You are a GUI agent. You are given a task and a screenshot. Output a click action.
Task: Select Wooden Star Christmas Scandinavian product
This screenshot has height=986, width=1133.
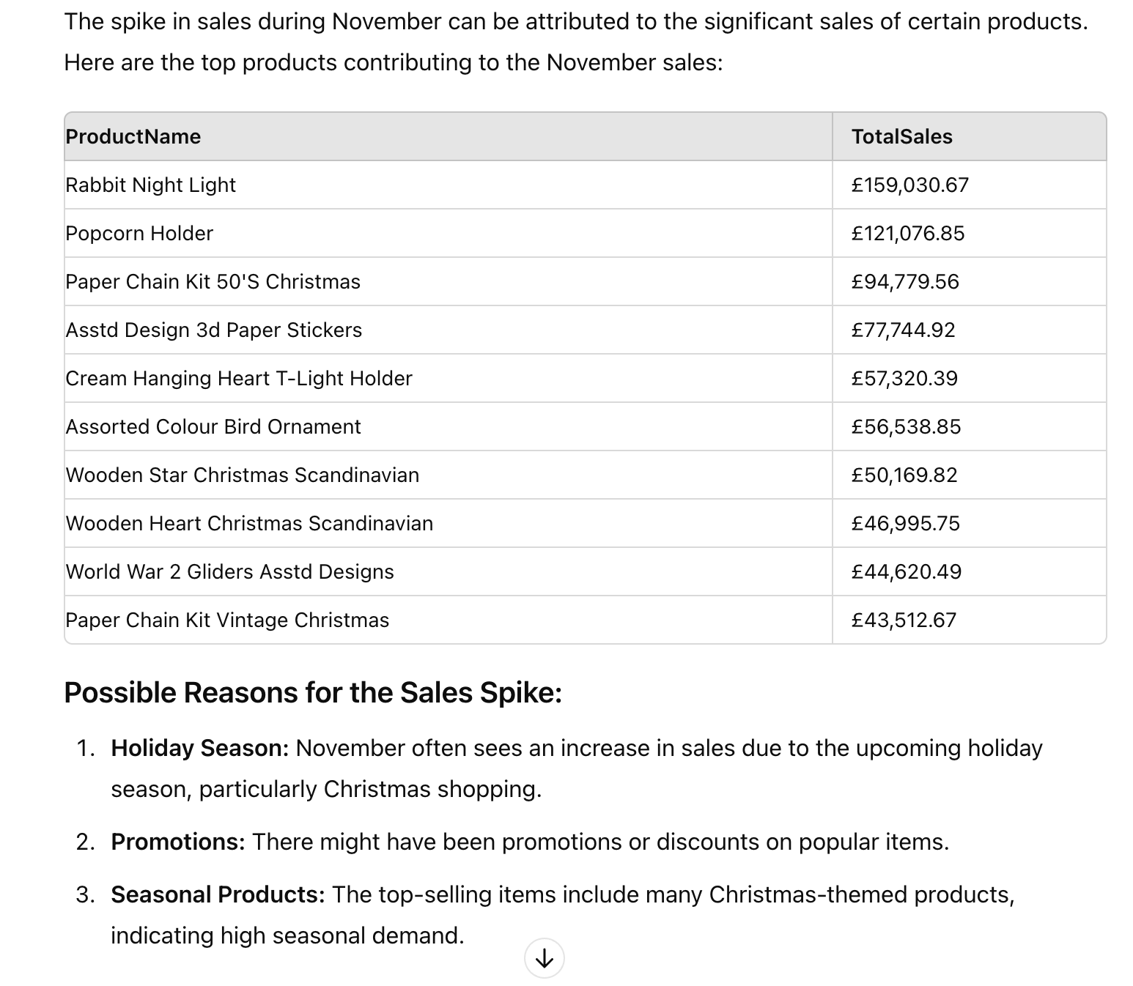point(242,475)
